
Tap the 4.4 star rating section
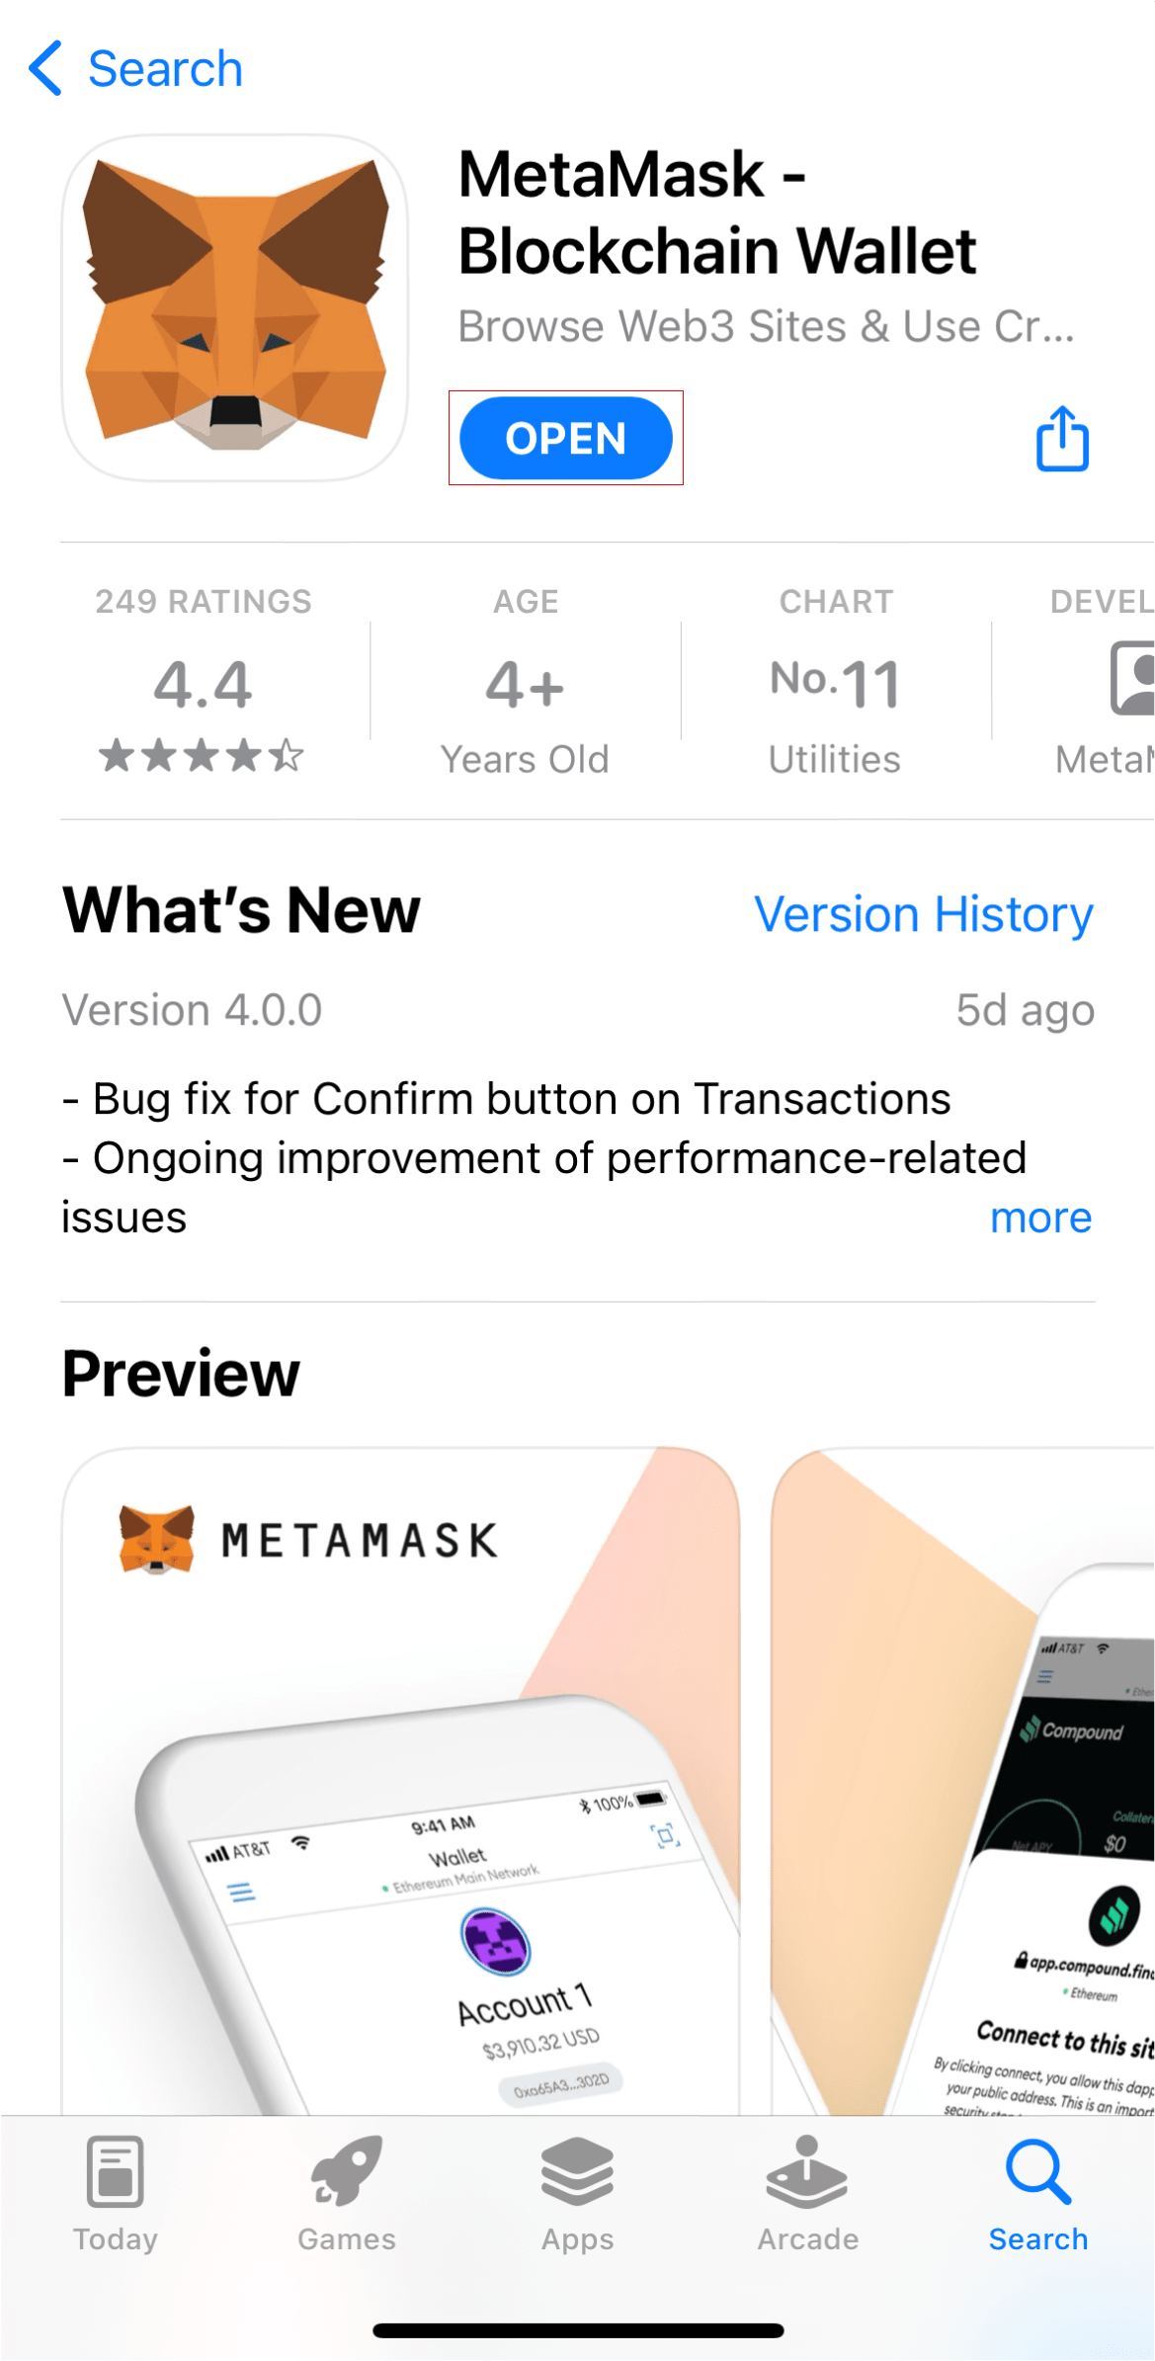(x=203, y=680)
